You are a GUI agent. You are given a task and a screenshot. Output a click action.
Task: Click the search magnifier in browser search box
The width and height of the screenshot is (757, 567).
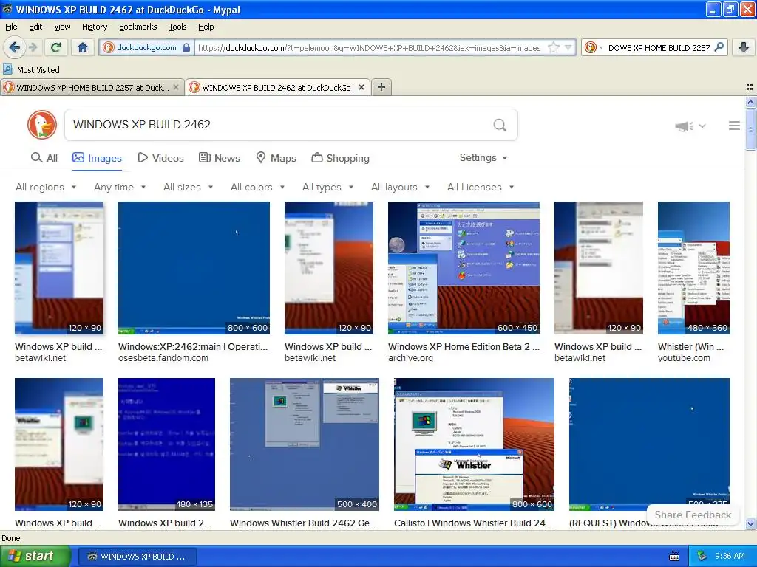[x=719, y=47]
